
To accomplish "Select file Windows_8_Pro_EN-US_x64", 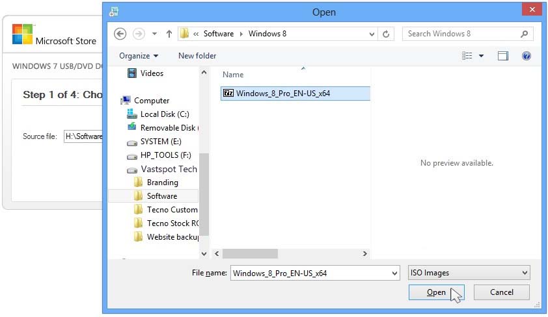I will (295, 94).
